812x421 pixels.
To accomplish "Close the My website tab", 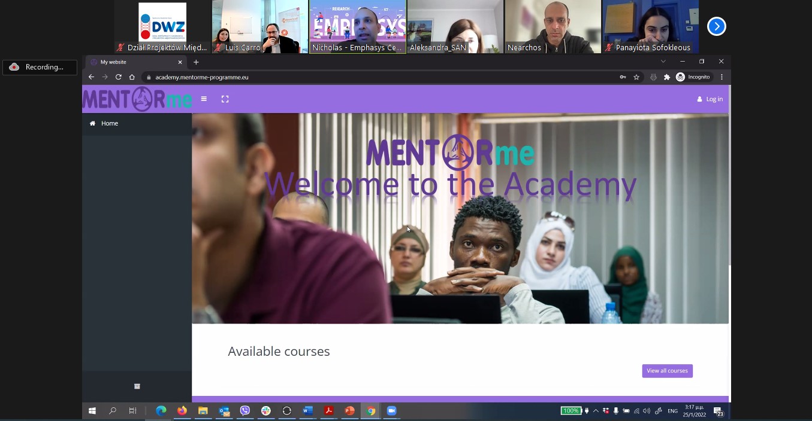I will point(180,62).
